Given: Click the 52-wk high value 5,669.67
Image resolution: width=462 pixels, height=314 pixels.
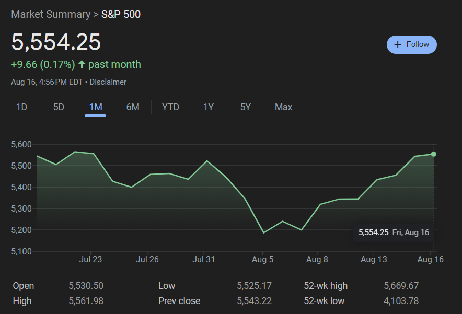Looking at the screenshot, I should [401, 286].
